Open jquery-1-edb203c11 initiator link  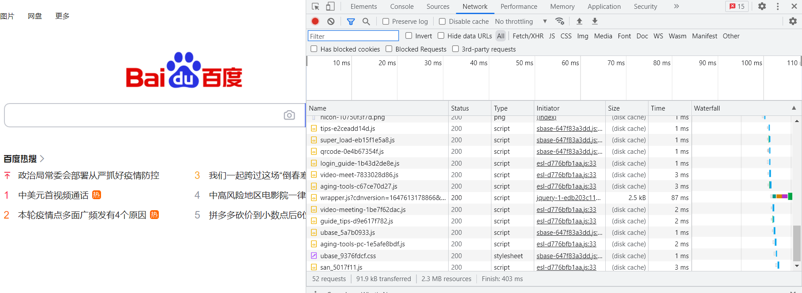pyautogui.click(x=569, y=198)
